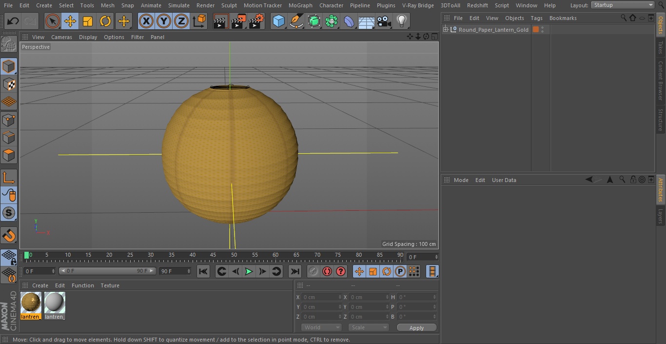Screen dimensions: 666x344
Task: Toggle Autokeying icon
Action: click(327, 271)
